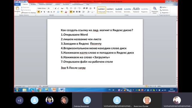Open Google Chrome from the taskbar

[x=39, y=90]
